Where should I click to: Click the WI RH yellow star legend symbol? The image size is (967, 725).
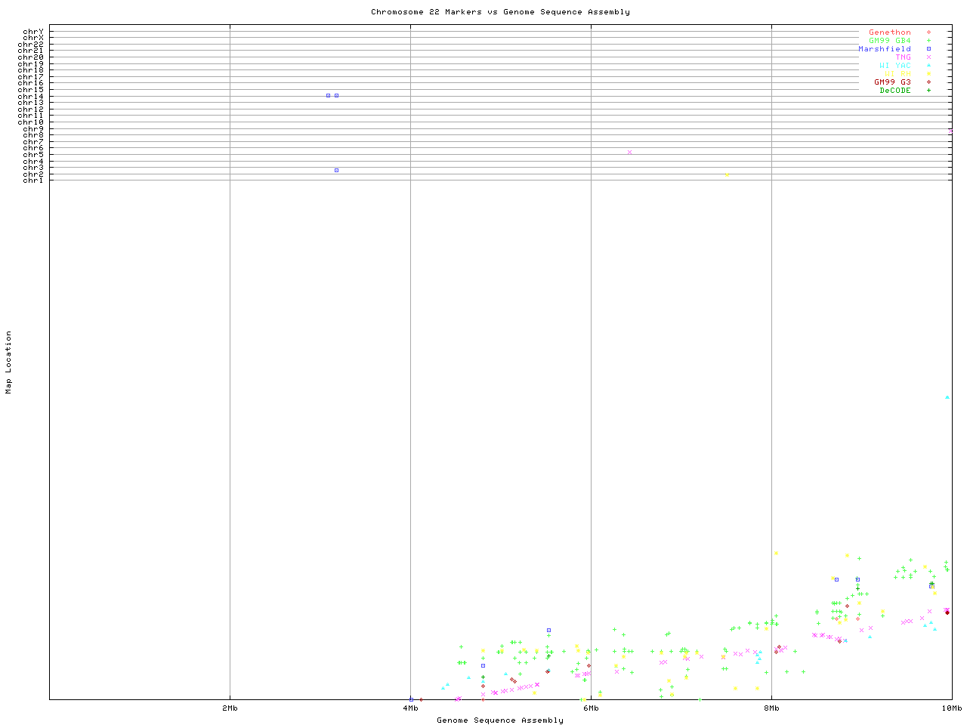[x=928, y=74]
